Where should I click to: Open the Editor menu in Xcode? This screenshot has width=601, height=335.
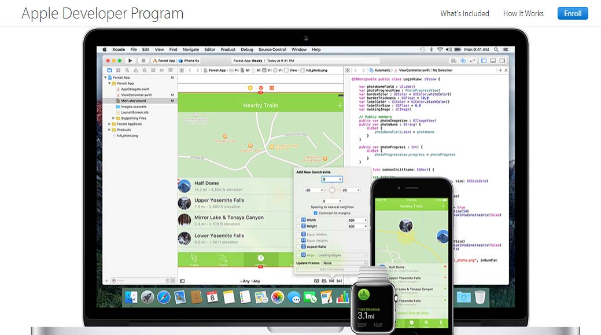[209, 50]
